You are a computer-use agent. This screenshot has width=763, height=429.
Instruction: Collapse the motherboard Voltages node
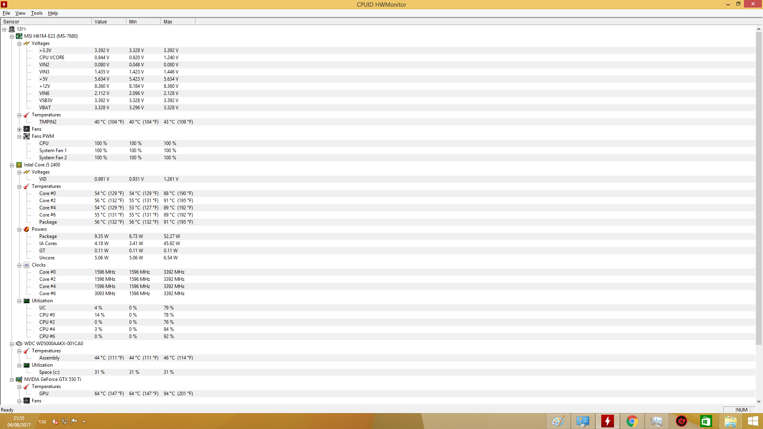tap(19, 44)
